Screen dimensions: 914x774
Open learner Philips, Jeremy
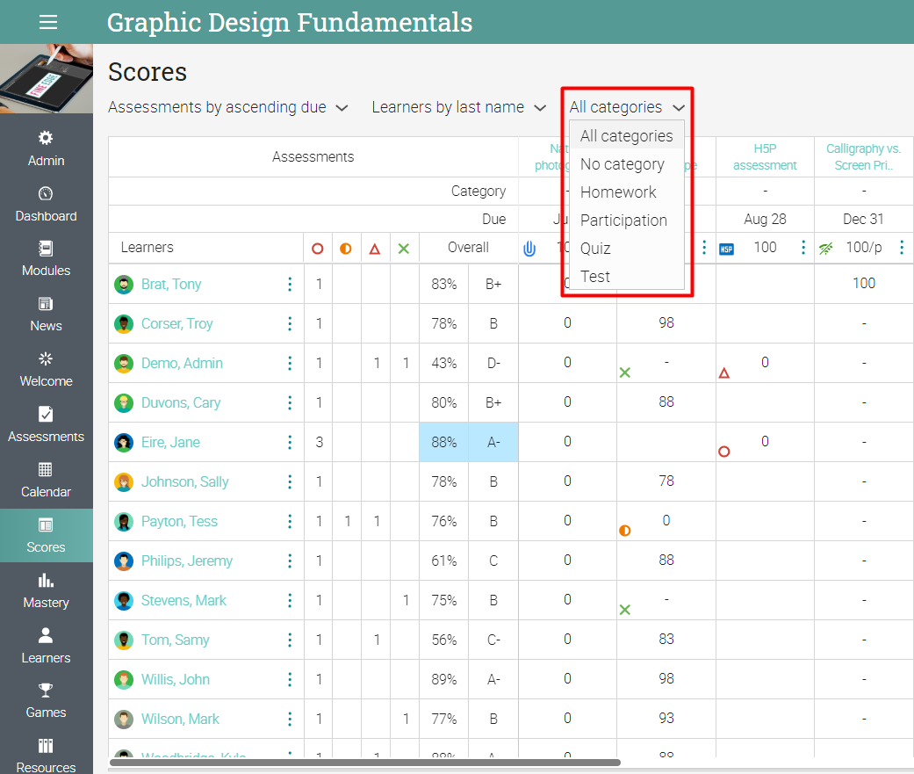pos(186,561)
